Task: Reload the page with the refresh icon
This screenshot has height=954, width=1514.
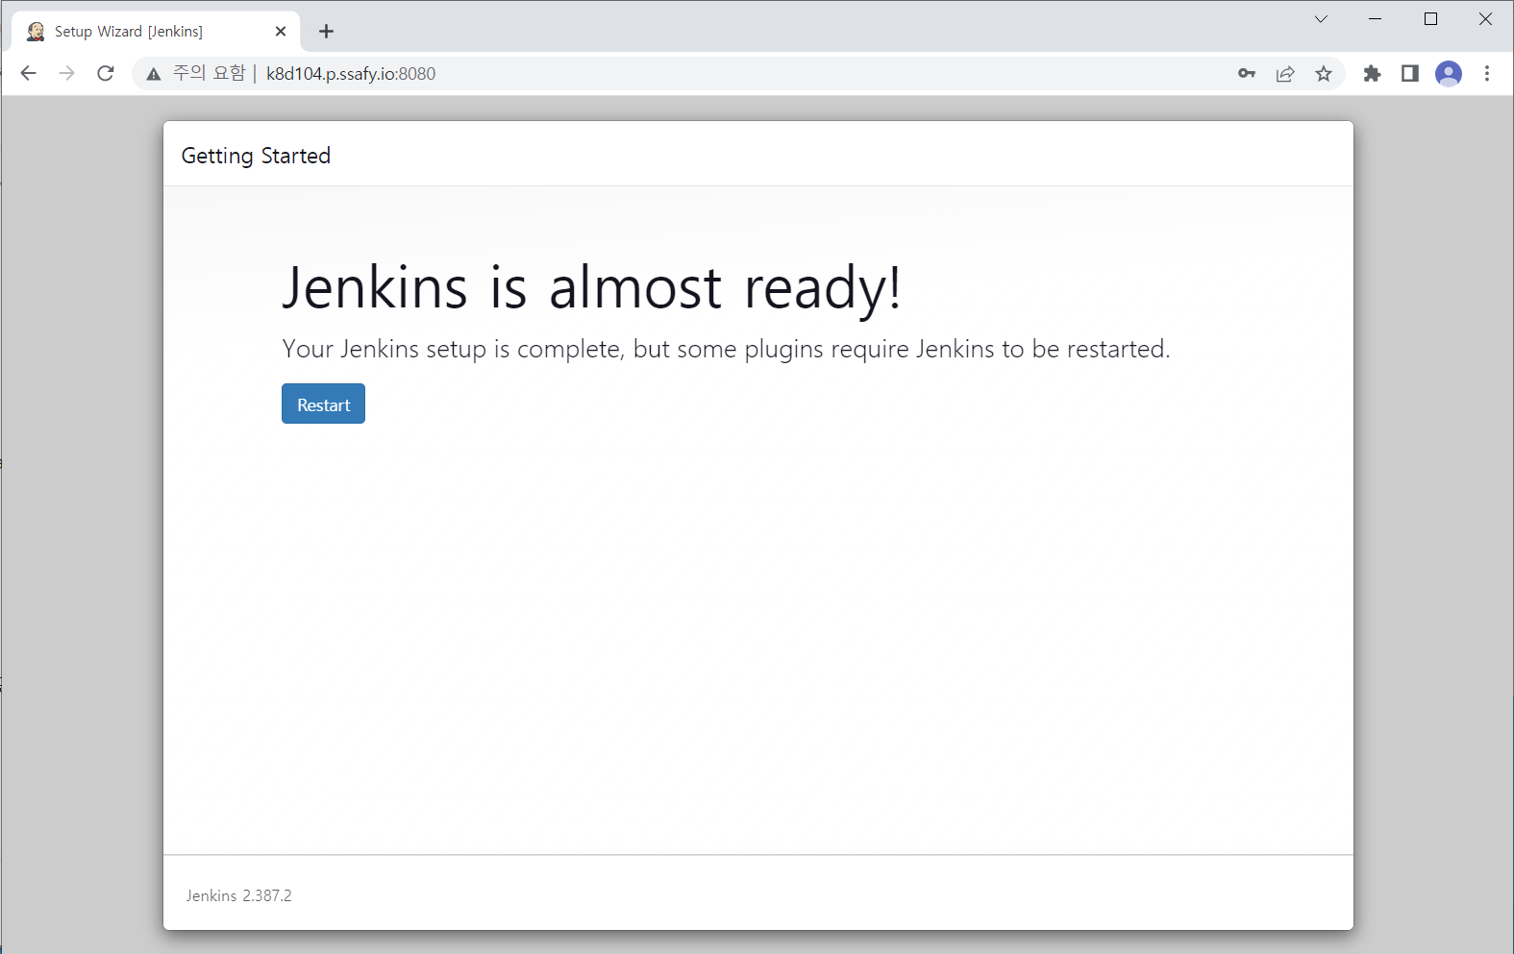Action: tap(106, 73)
